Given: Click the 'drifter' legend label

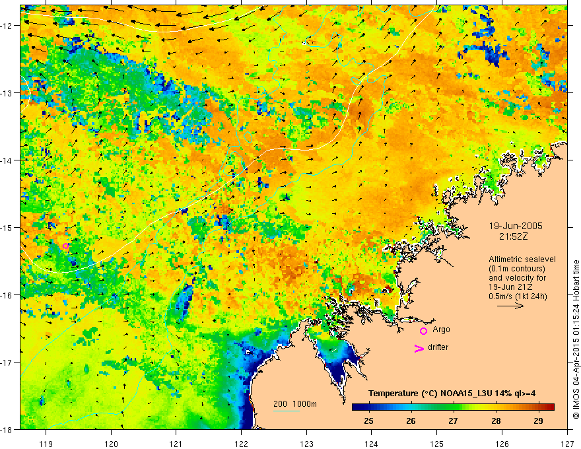Looking at the screenshot, I should (x=438, y=347).
